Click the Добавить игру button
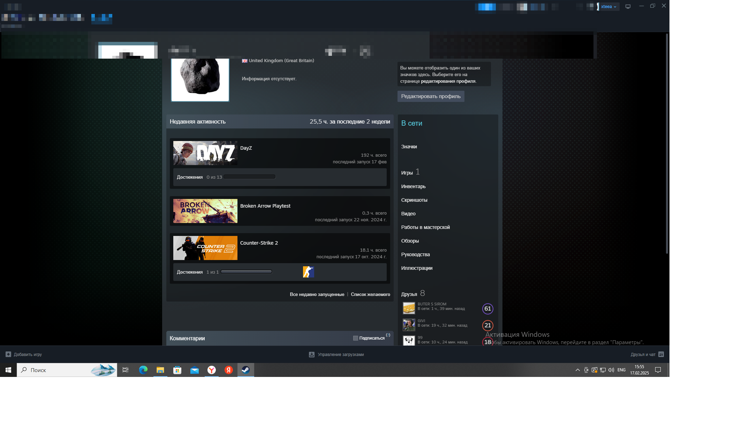The image size is (742, 423). [24, 354]
